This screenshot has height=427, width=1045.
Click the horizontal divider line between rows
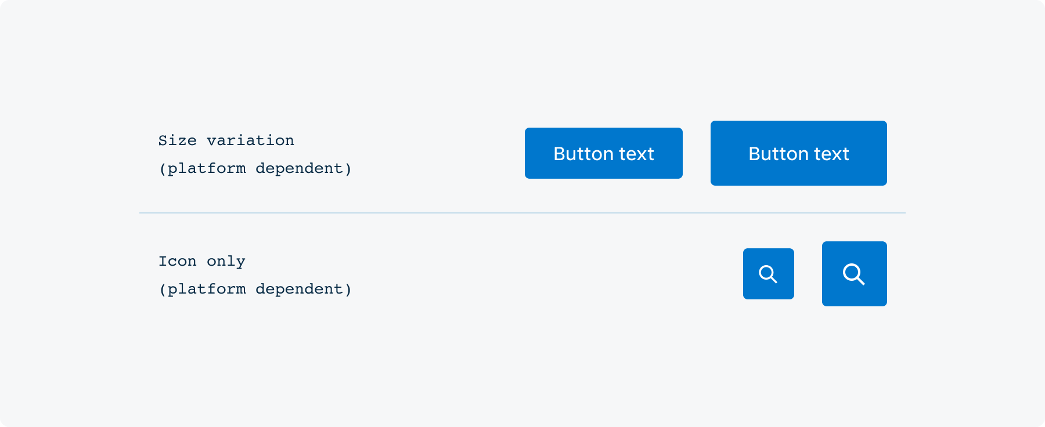522,213
